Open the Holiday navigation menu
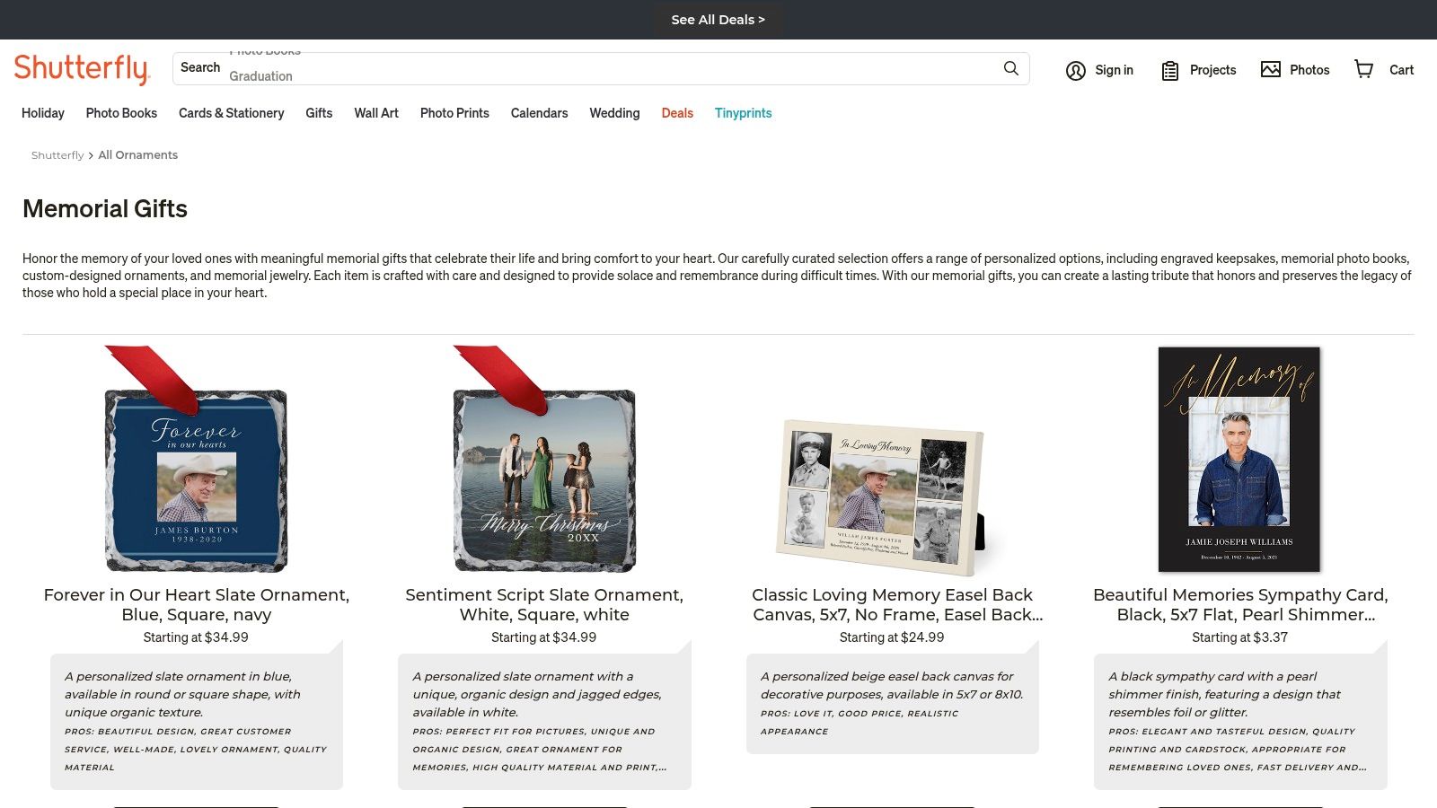Image resolution: width=1437 pixels, height=808 pixels. (42, 113)
